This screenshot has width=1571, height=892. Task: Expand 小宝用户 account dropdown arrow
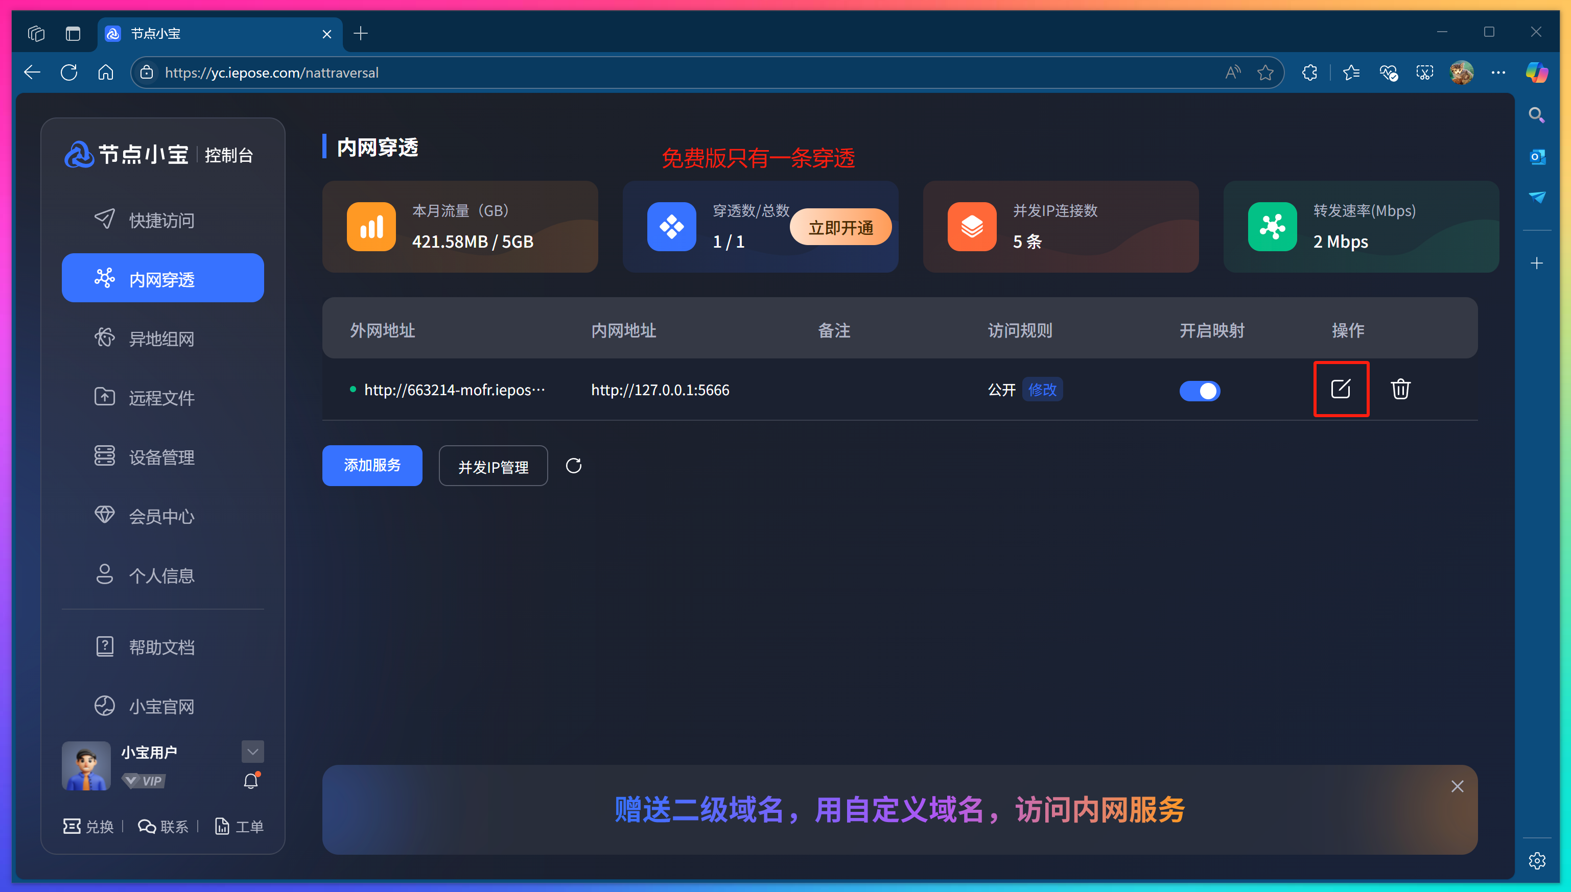[x=252, y=752]
